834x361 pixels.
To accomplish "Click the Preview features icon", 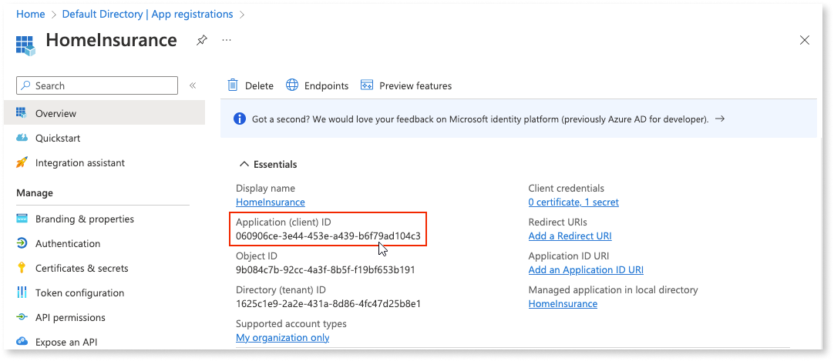I will coord(366,85).
